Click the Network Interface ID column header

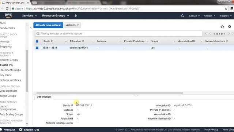pos(217,41)
